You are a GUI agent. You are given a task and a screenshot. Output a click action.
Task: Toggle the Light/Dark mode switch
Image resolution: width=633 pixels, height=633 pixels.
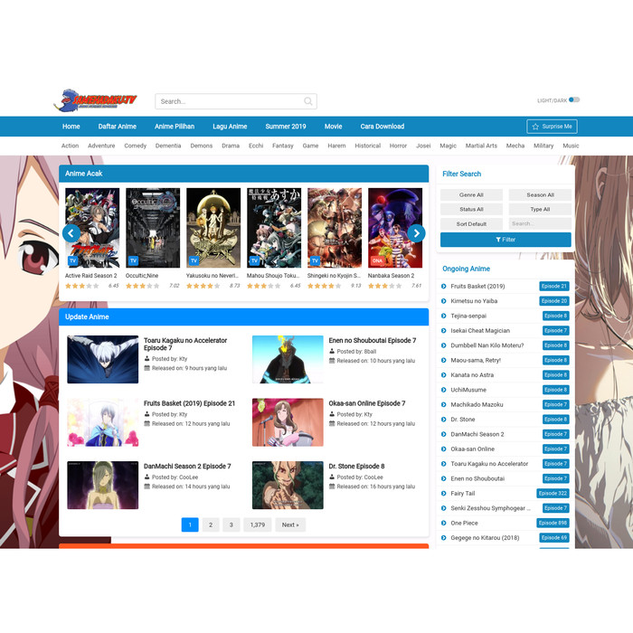click(574, 100)
